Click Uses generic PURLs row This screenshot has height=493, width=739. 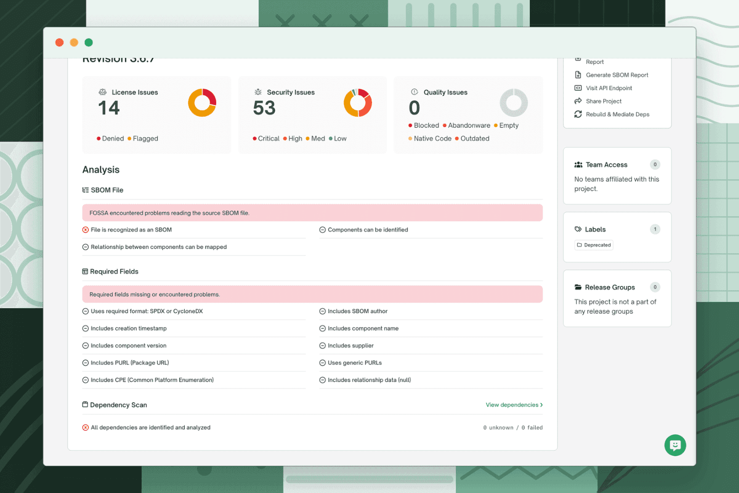coord(431,363)
